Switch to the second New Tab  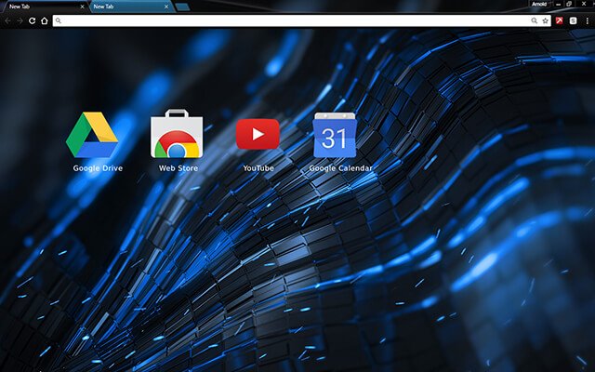tap(131, 7)
